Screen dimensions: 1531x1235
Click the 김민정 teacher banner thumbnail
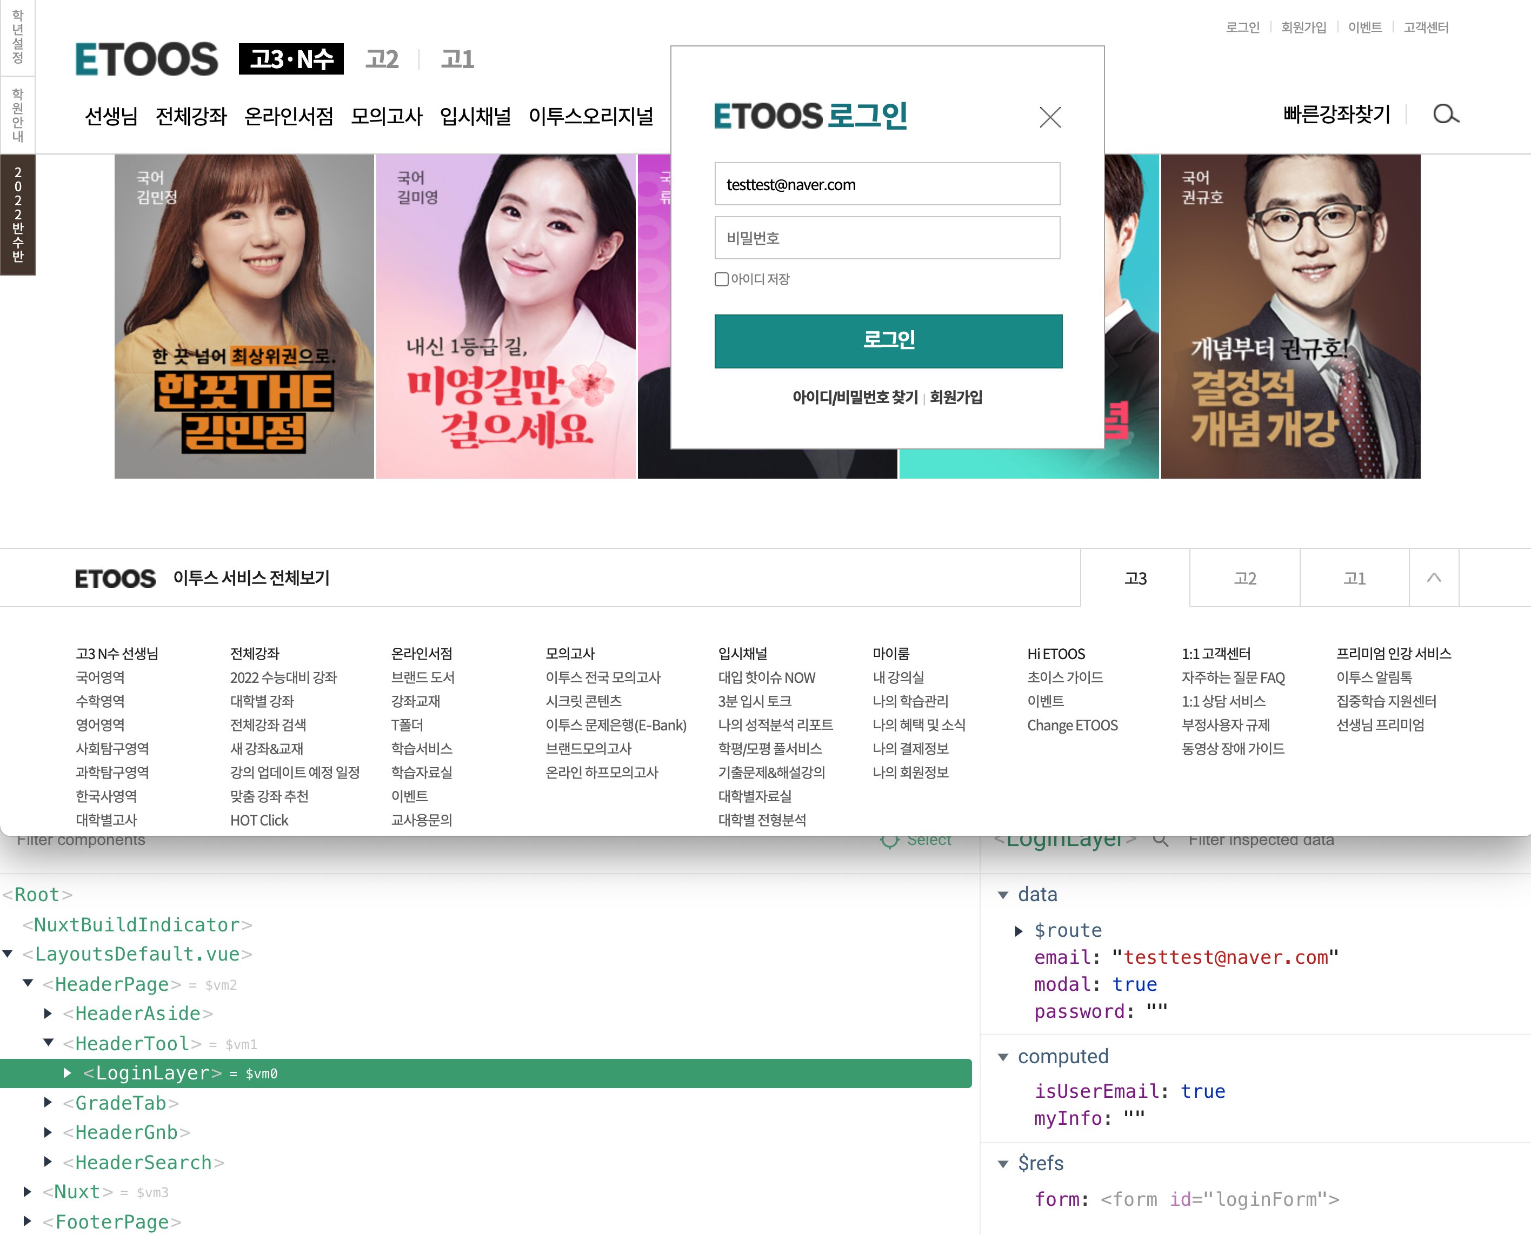pos(244,317)
